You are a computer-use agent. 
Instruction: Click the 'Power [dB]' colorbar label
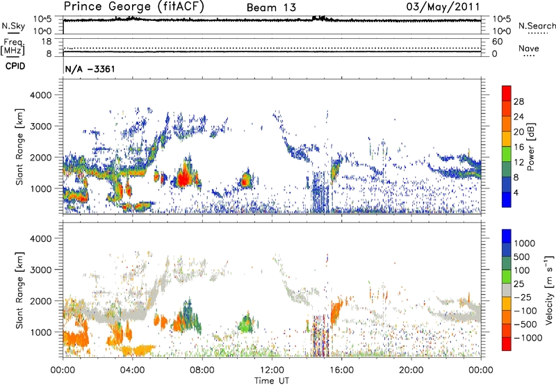click(530, 147)
